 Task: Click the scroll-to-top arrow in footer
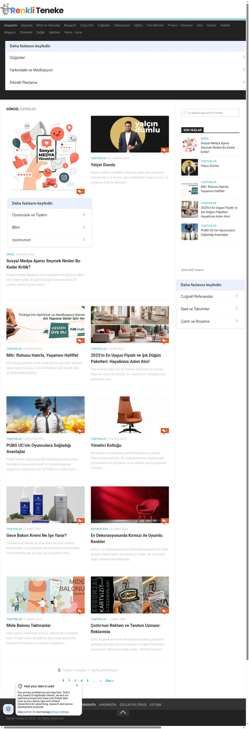click(x=123, y=712)
